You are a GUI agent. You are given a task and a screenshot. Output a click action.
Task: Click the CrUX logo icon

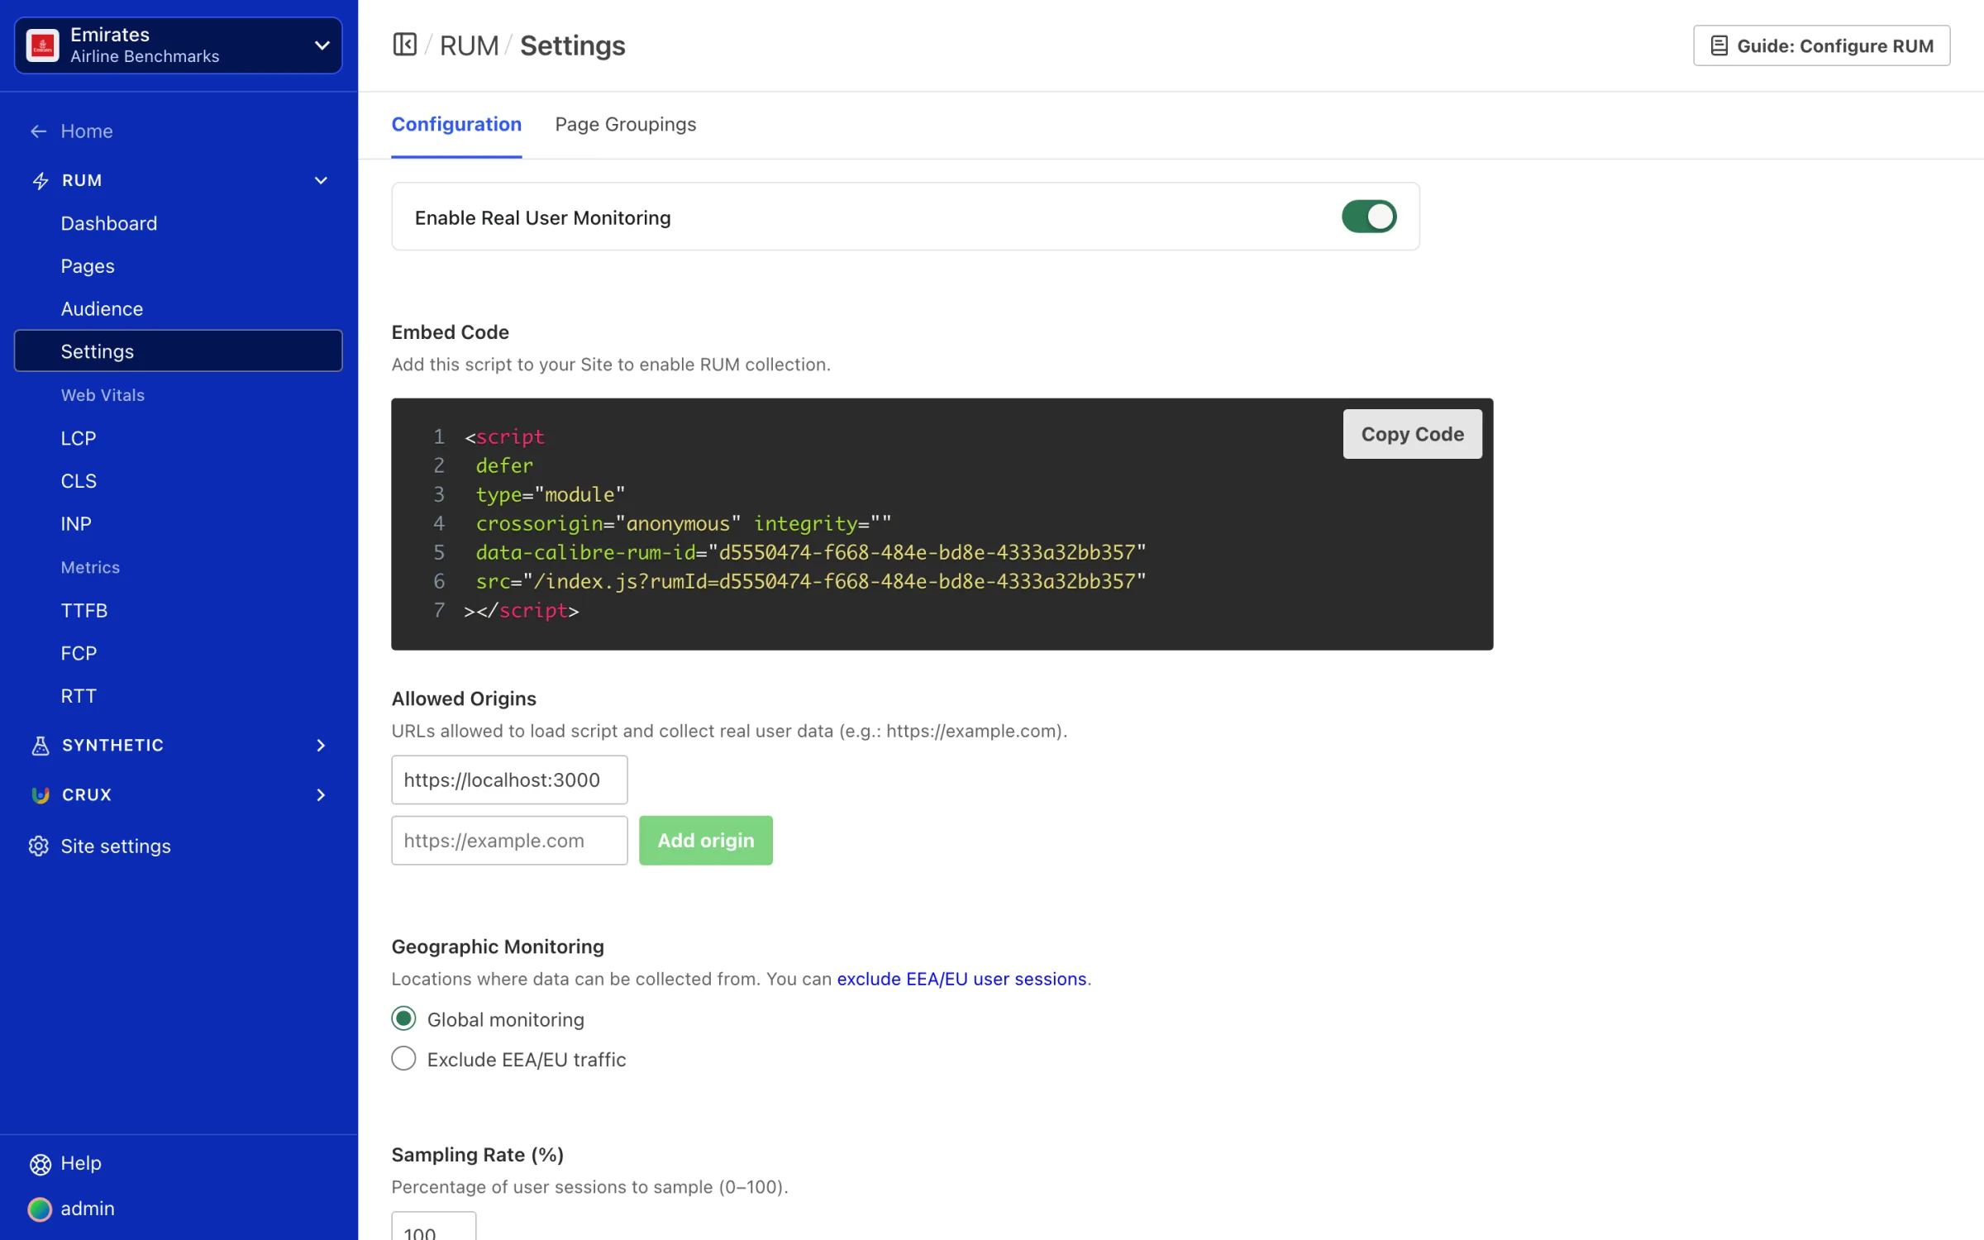[40, 795]
